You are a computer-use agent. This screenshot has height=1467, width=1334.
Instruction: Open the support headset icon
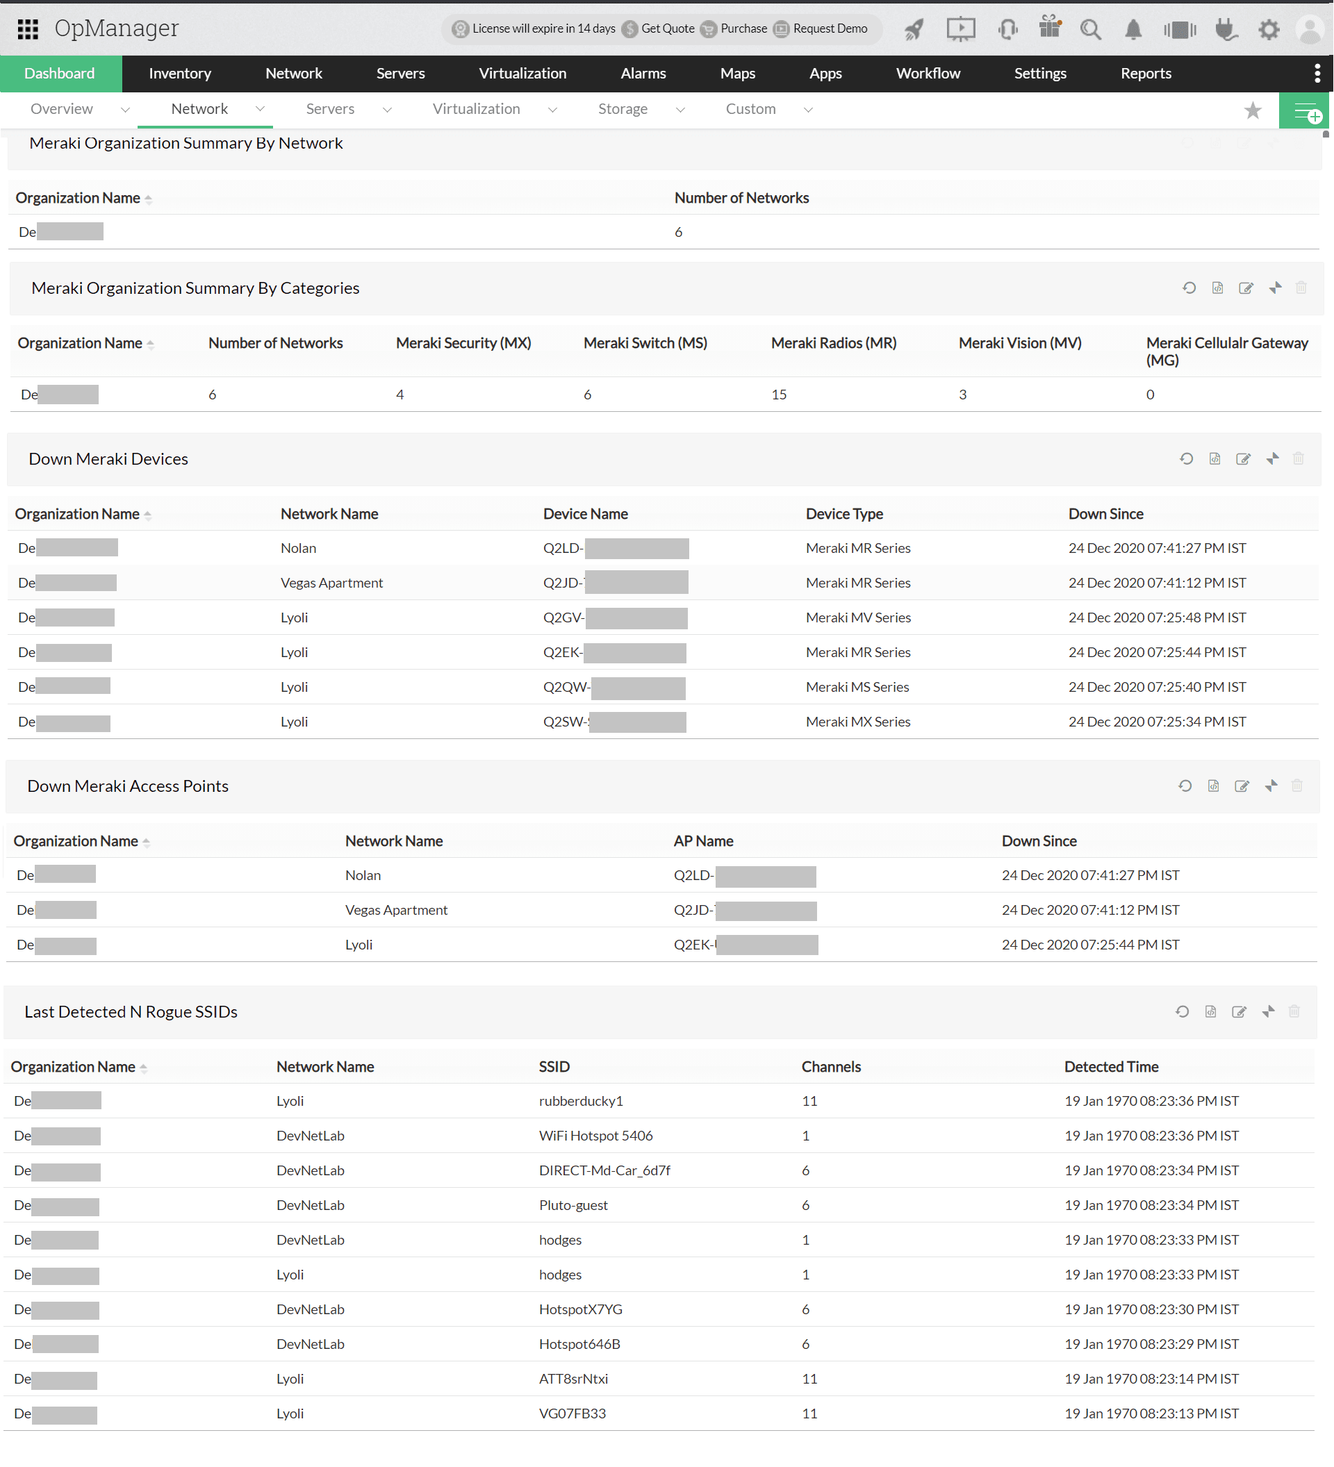1008,30
